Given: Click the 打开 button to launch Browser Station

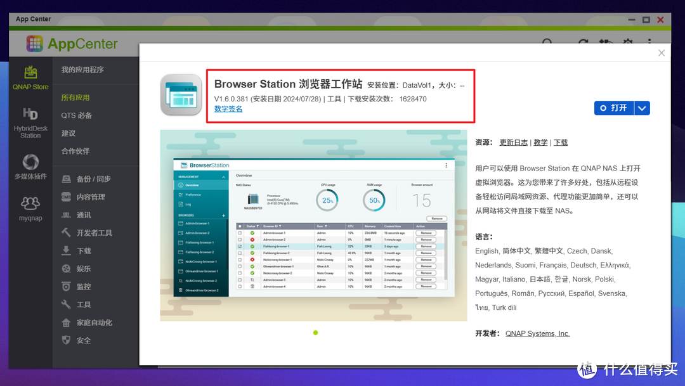Looking at the screenshot, I should point(613,108).
